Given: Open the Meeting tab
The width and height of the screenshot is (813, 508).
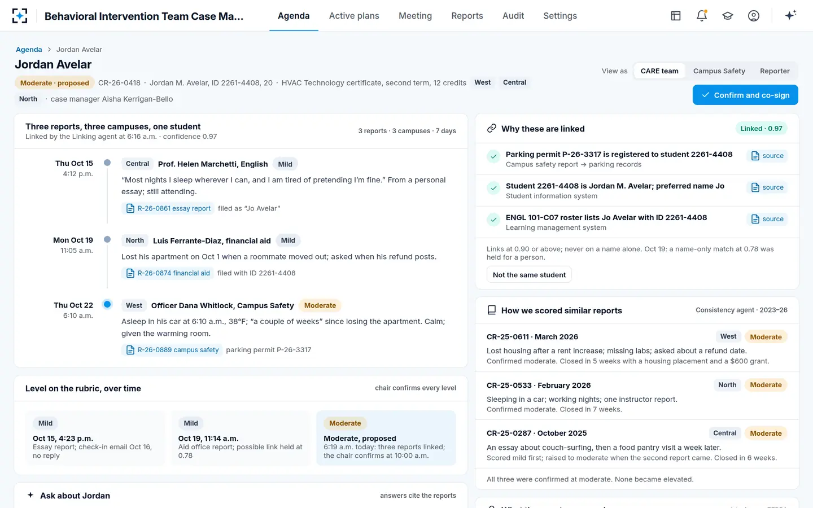Looking at the screenshot, I should pyautogui.click(x=415, y=16).
